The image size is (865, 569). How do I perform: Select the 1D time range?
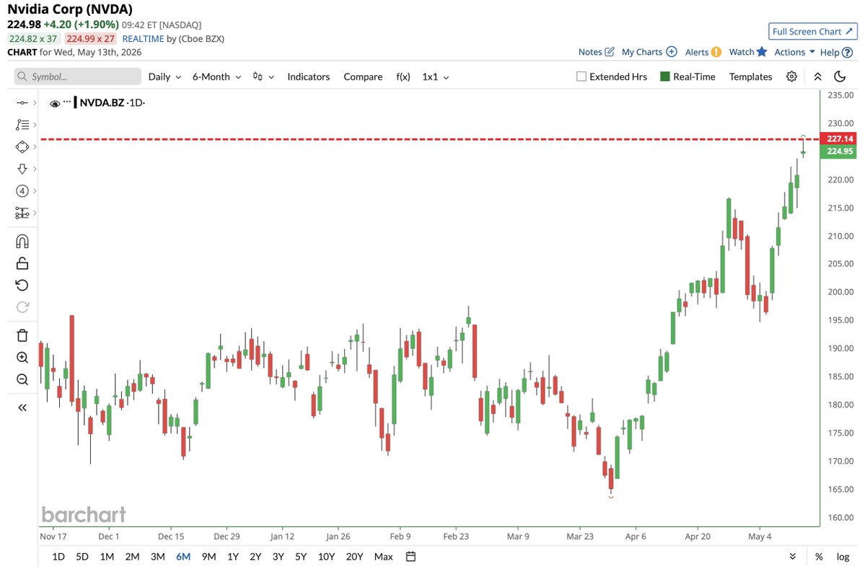click(x=58, y=556)
